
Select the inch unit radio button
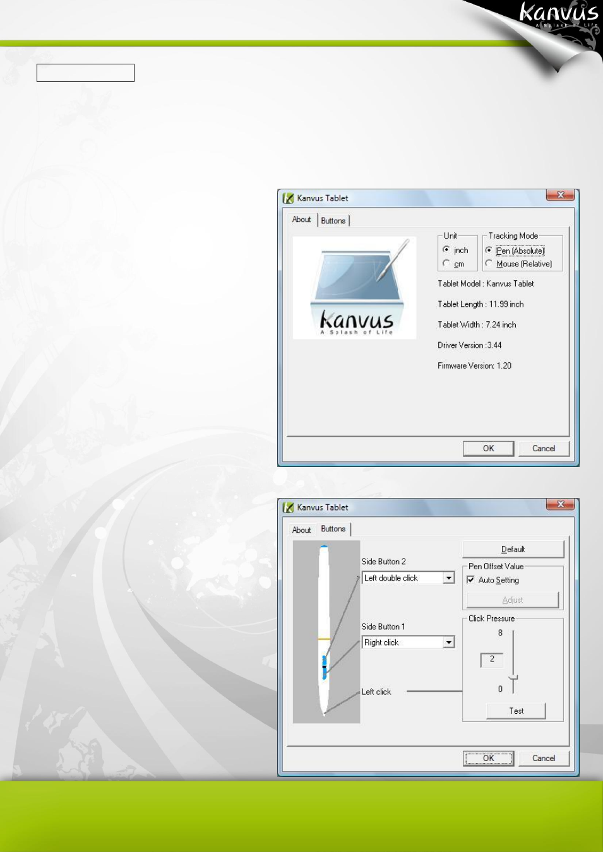pyautogui.click(x=446, y=250)
